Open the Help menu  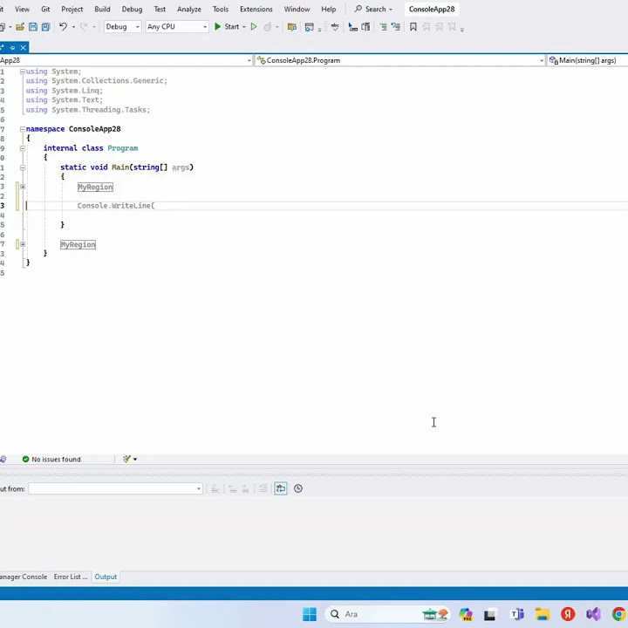point(329,9)
